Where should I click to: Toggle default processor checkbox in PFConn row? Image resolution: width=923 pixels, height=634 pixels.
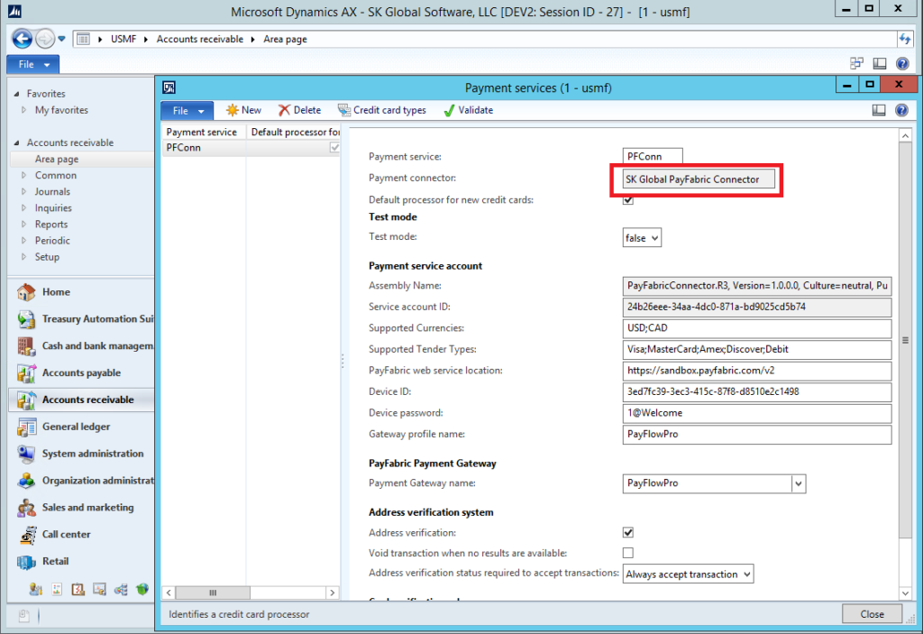[335, 147]
